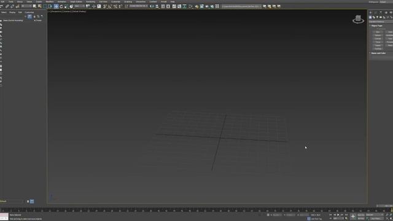Click the Sphere primitive button

coord(378,36)
